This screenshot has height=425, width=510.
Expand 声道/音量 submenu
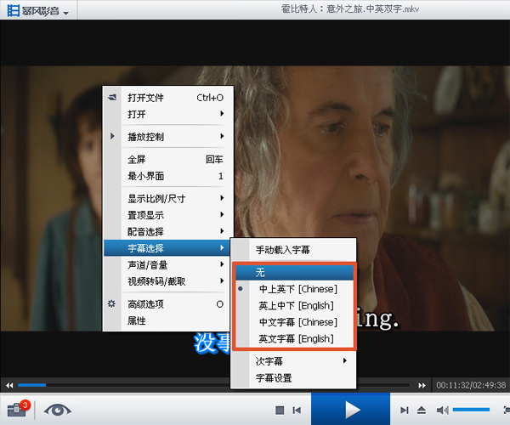[167, 264]
